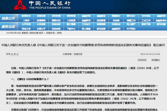This screenshot has width=167, height=111.
Task: Navigate to 工作论文
Action: [86, 24]
